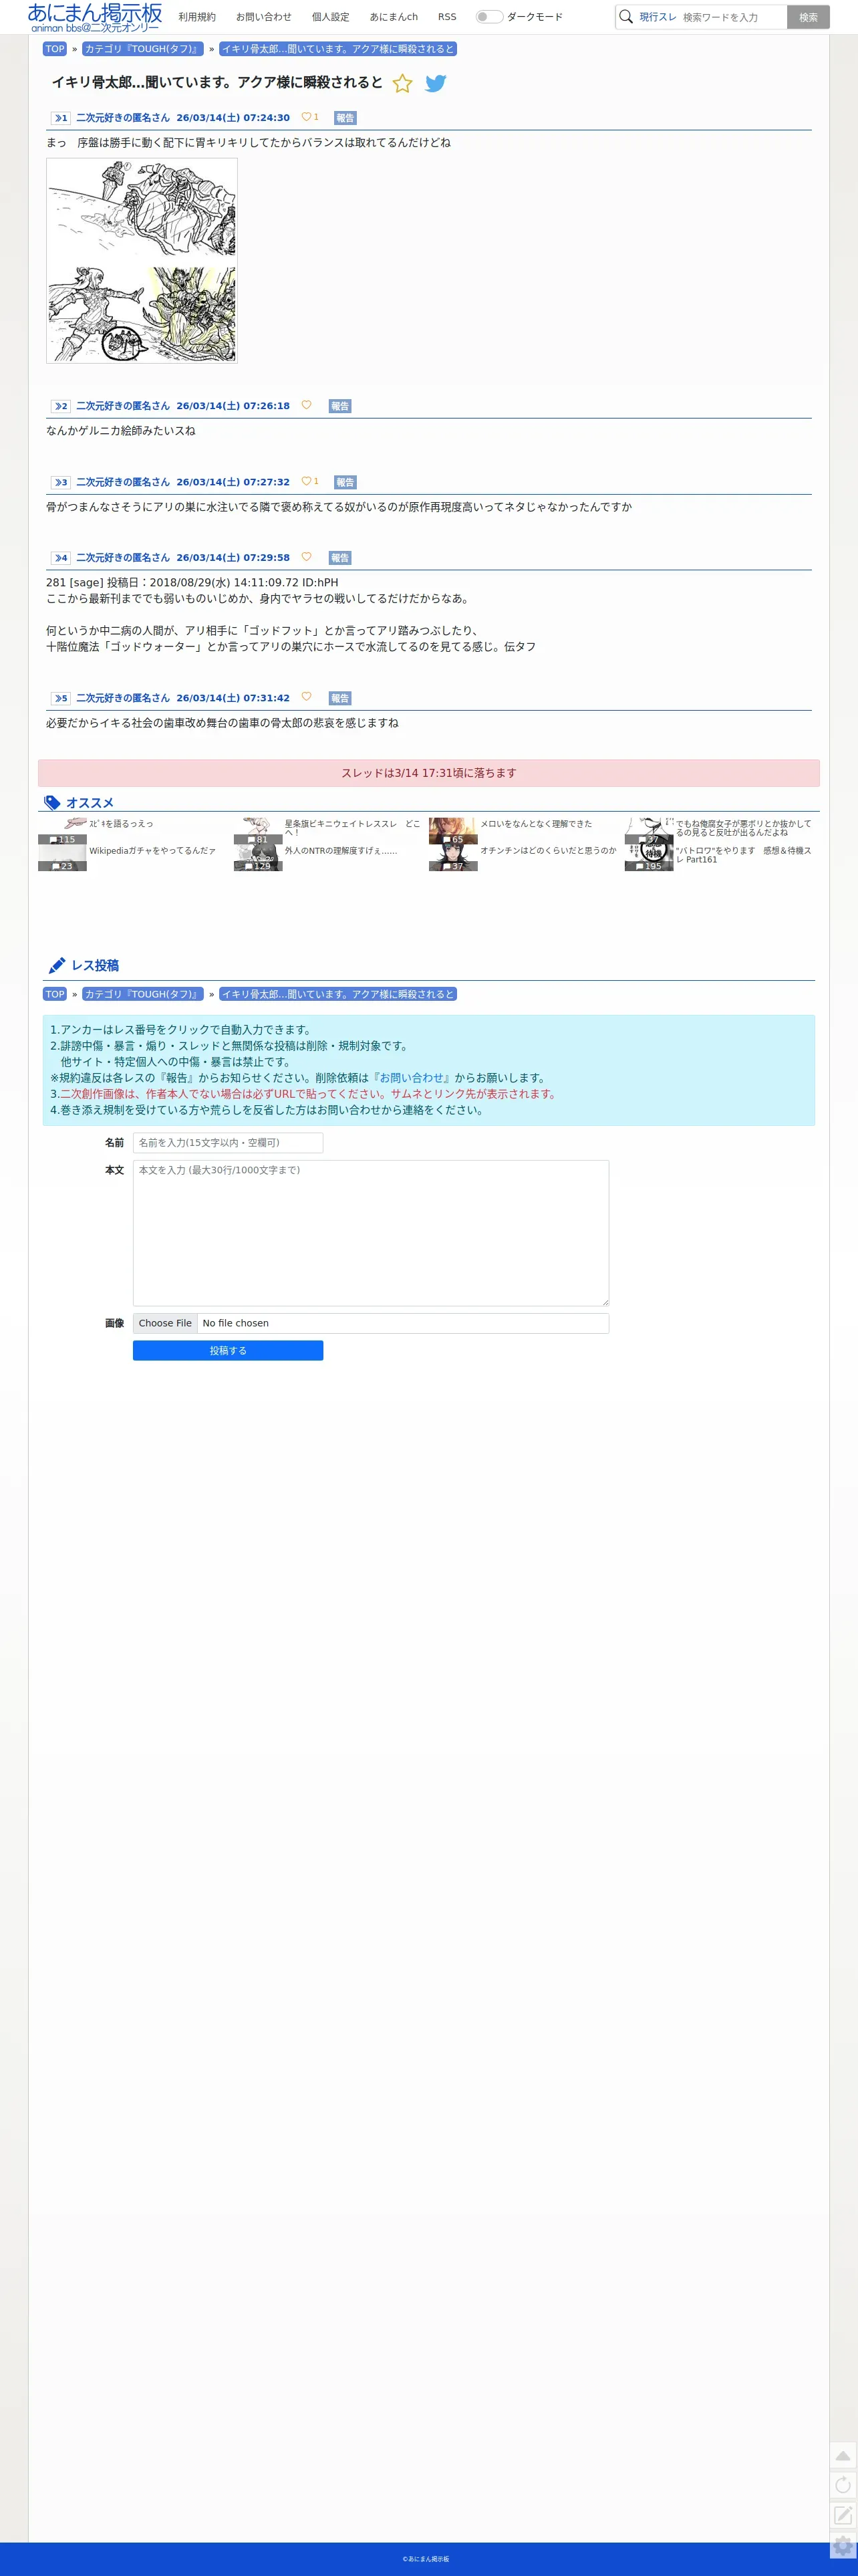Image resolution: width=858 pixels, height=2576 pixels.
Task: Click the >>2 anchor number badge
Action: (x=60, y=406)
